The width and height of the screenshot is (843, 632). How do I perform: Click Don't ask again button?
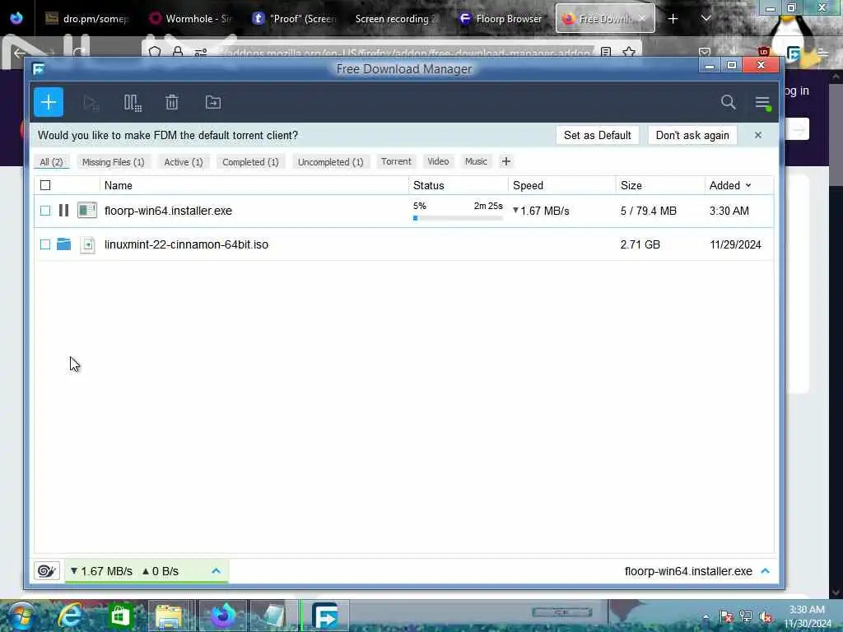(x=692, y=136)
